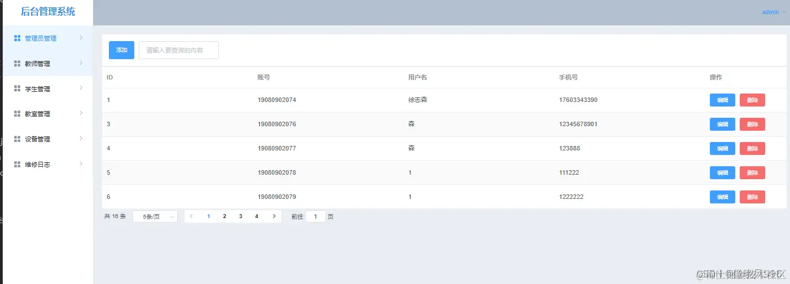
Task: Click the phone cell 111222
Action: click(x=569, y=173)
